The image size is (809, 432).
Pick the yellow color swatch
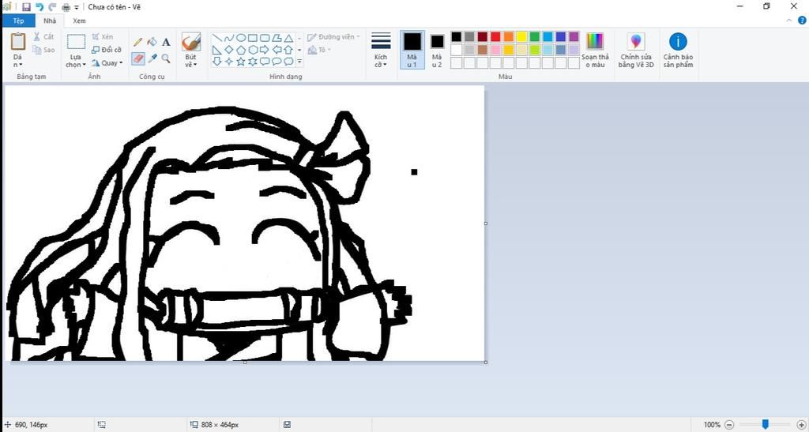(x=521, y=36)
